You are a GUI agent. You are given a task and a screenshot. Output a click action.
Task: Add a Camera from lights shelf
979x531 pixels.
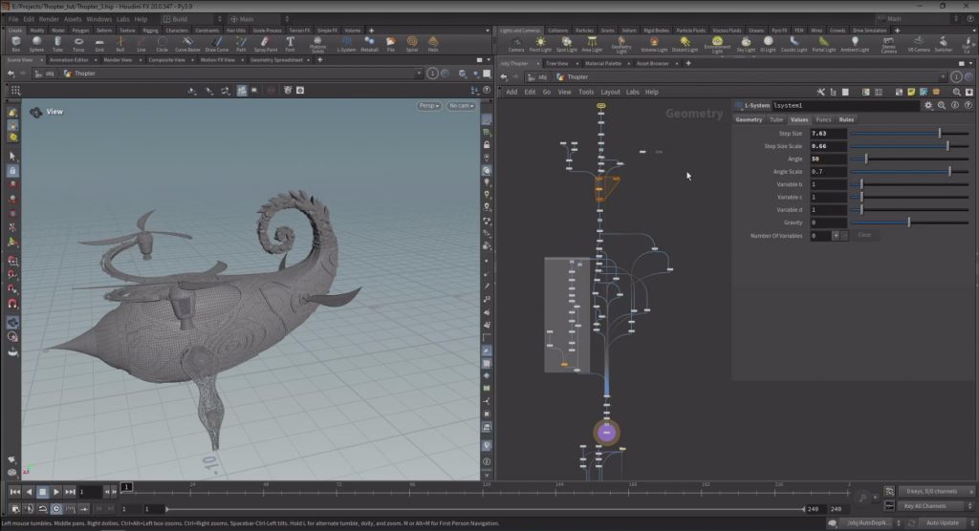click(515, 44)
